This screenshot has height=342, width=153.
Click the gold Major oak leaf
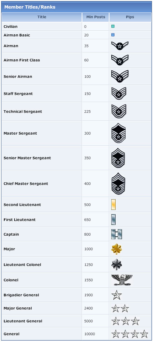tap(117, 249)
